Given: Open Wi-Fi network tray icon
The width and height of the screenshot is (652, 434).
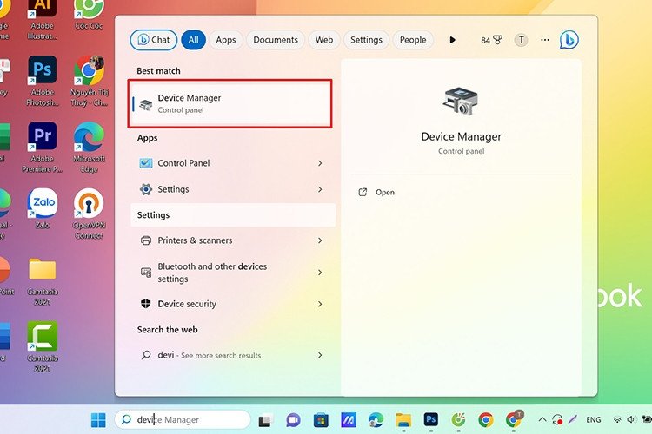Looking at the screenshot, I should [617, 420].
